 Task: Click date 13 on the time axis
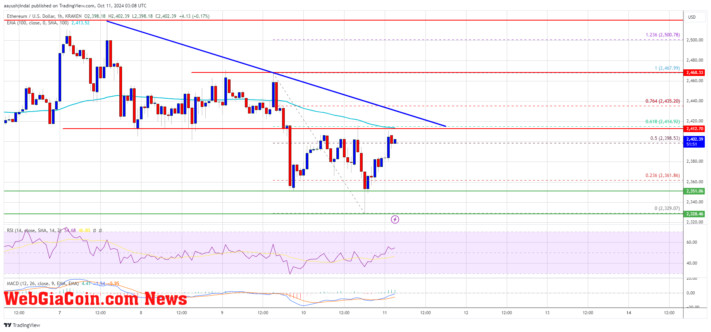[x=547, y=313]
